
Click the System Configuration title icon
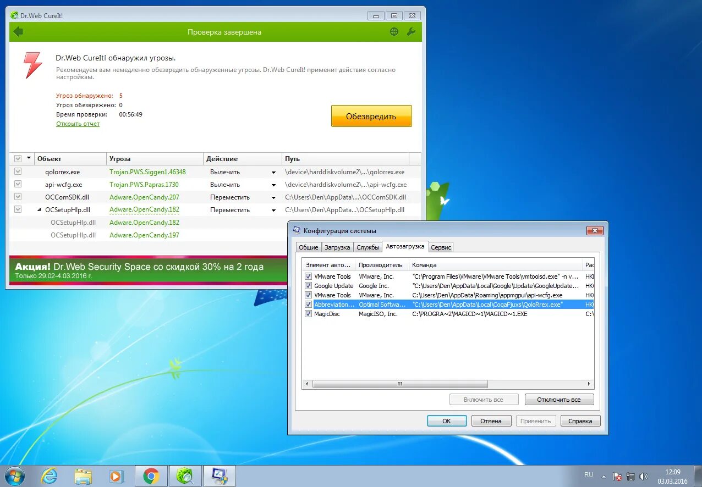297,230
